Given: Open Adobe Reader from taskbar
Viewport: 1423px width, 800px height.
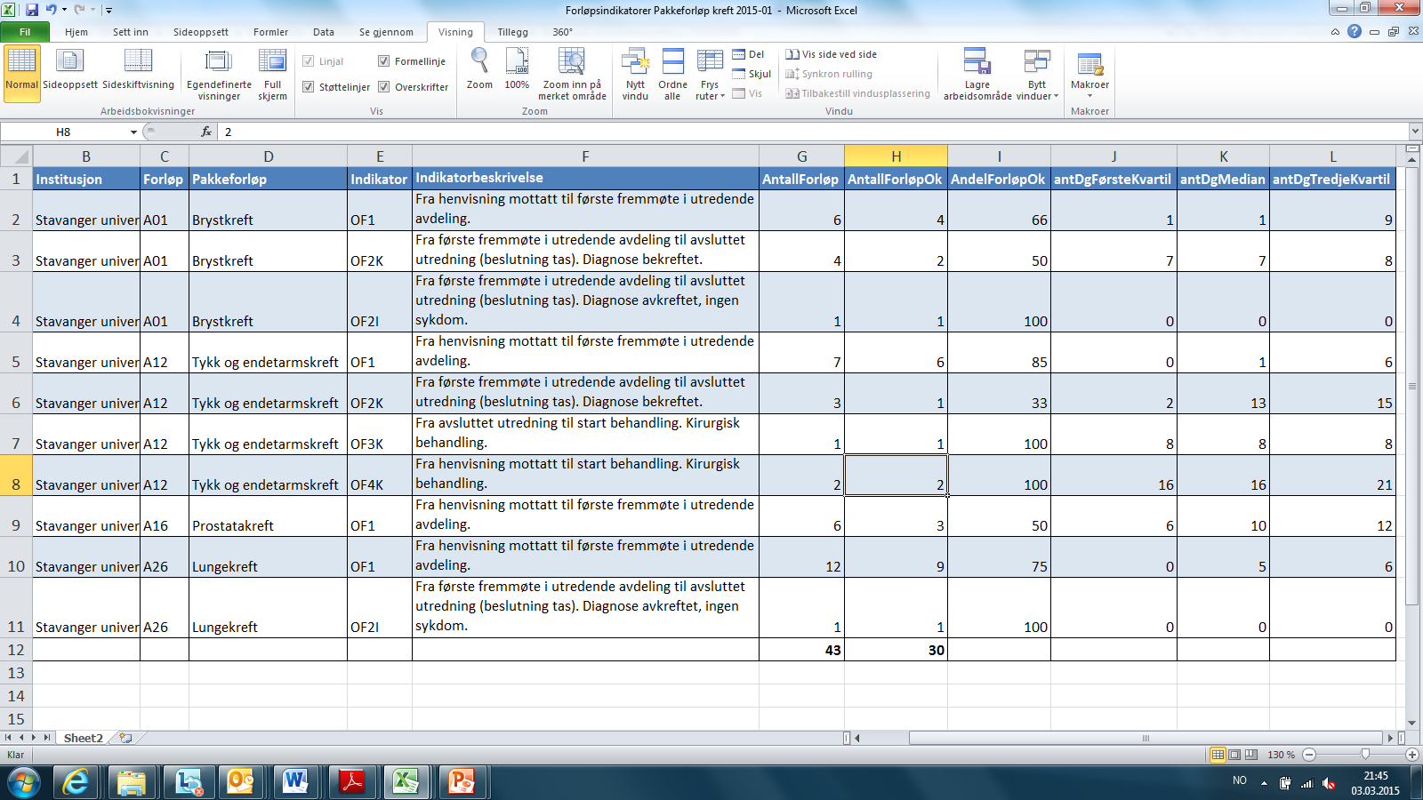Looking at the screenshot, I should tap(350, 782).
